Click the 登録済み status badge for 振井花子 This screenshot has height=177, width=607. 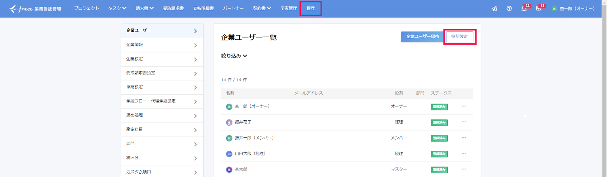click(x=439, y=123)
